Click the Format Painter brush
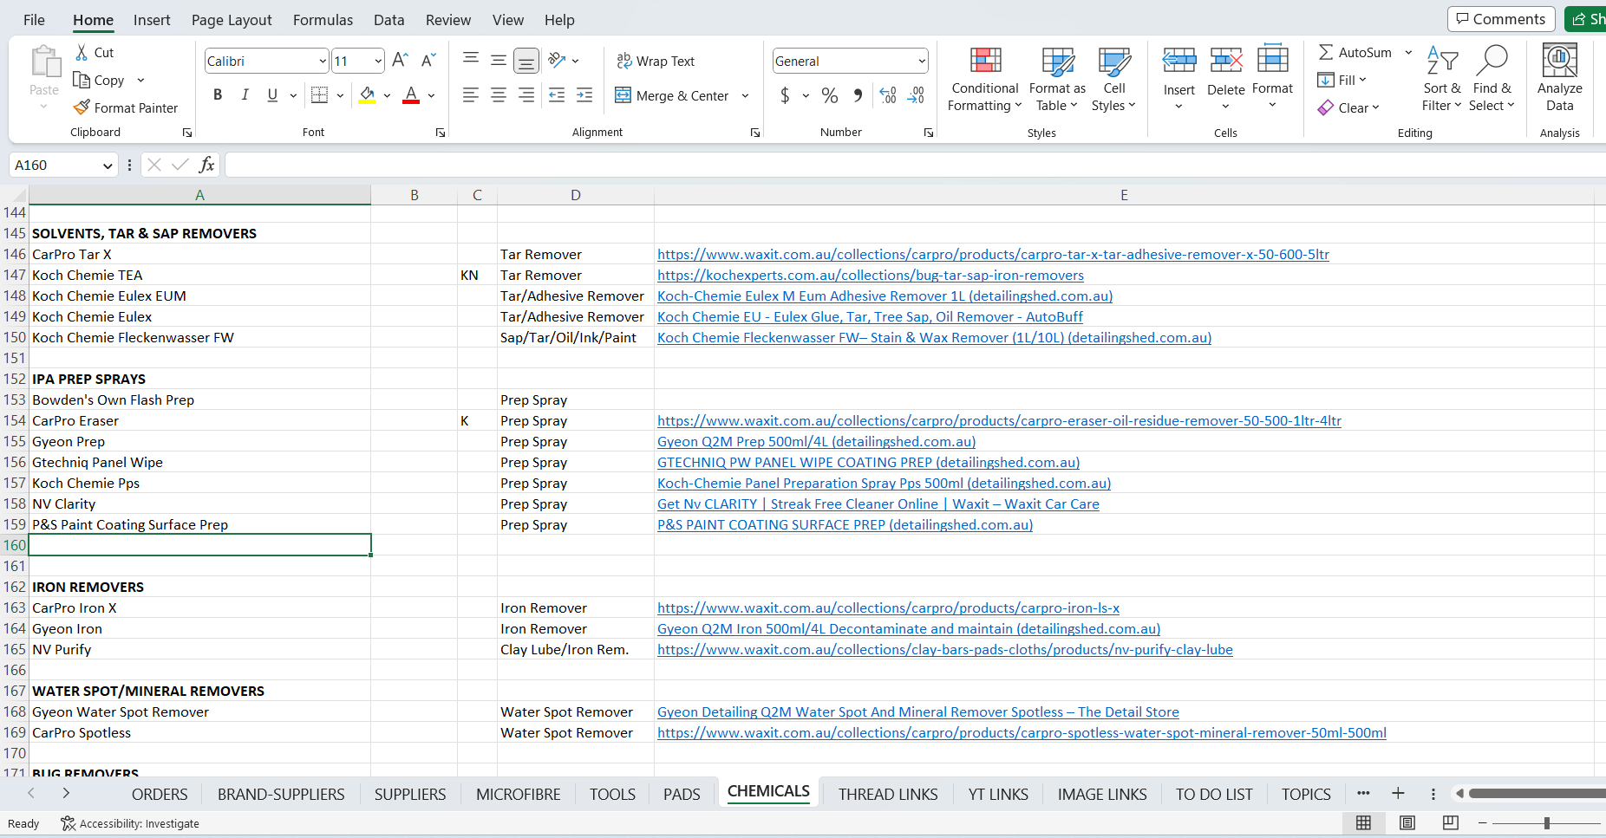The height and width of the screenshot is (838, 1606). 82,107
